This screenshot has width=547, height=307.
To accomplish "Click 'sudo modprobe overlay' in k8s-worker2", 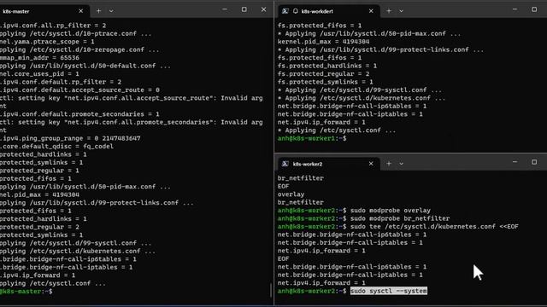I will [x=391, y=211].
